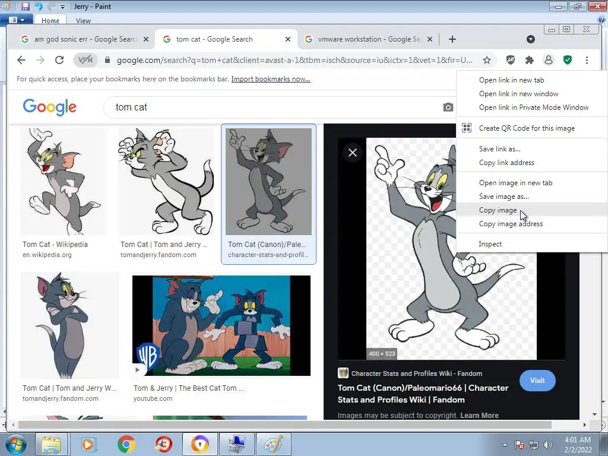Click the 'tom cat' search box
This screenshot has height=456, width=608.
pyautogui.click(x=271, y=107)
